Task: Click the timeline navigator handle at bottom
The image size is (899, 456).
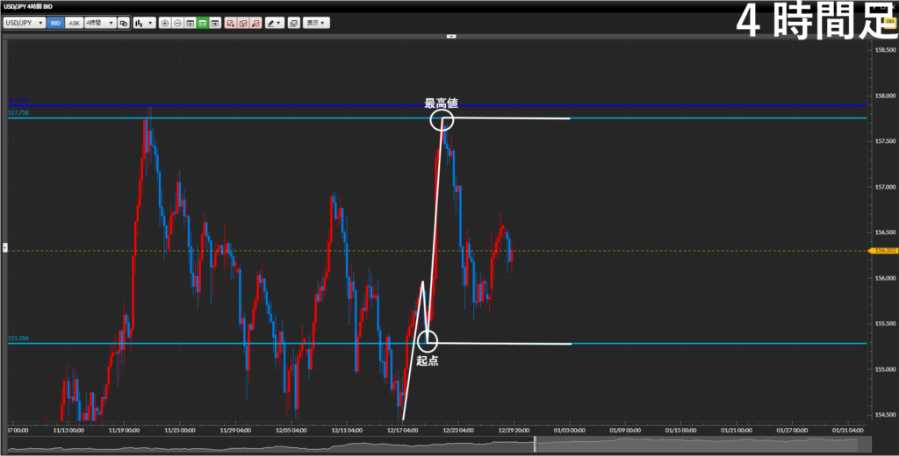Action: pyautogui.click(x=535, y=445)
